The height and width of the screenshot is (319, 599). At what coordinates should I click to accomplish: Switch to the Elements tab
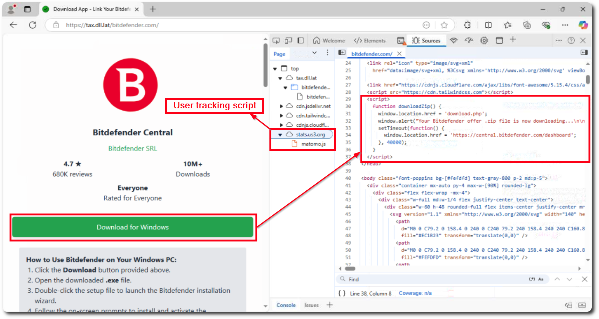[x=370, y=41]
